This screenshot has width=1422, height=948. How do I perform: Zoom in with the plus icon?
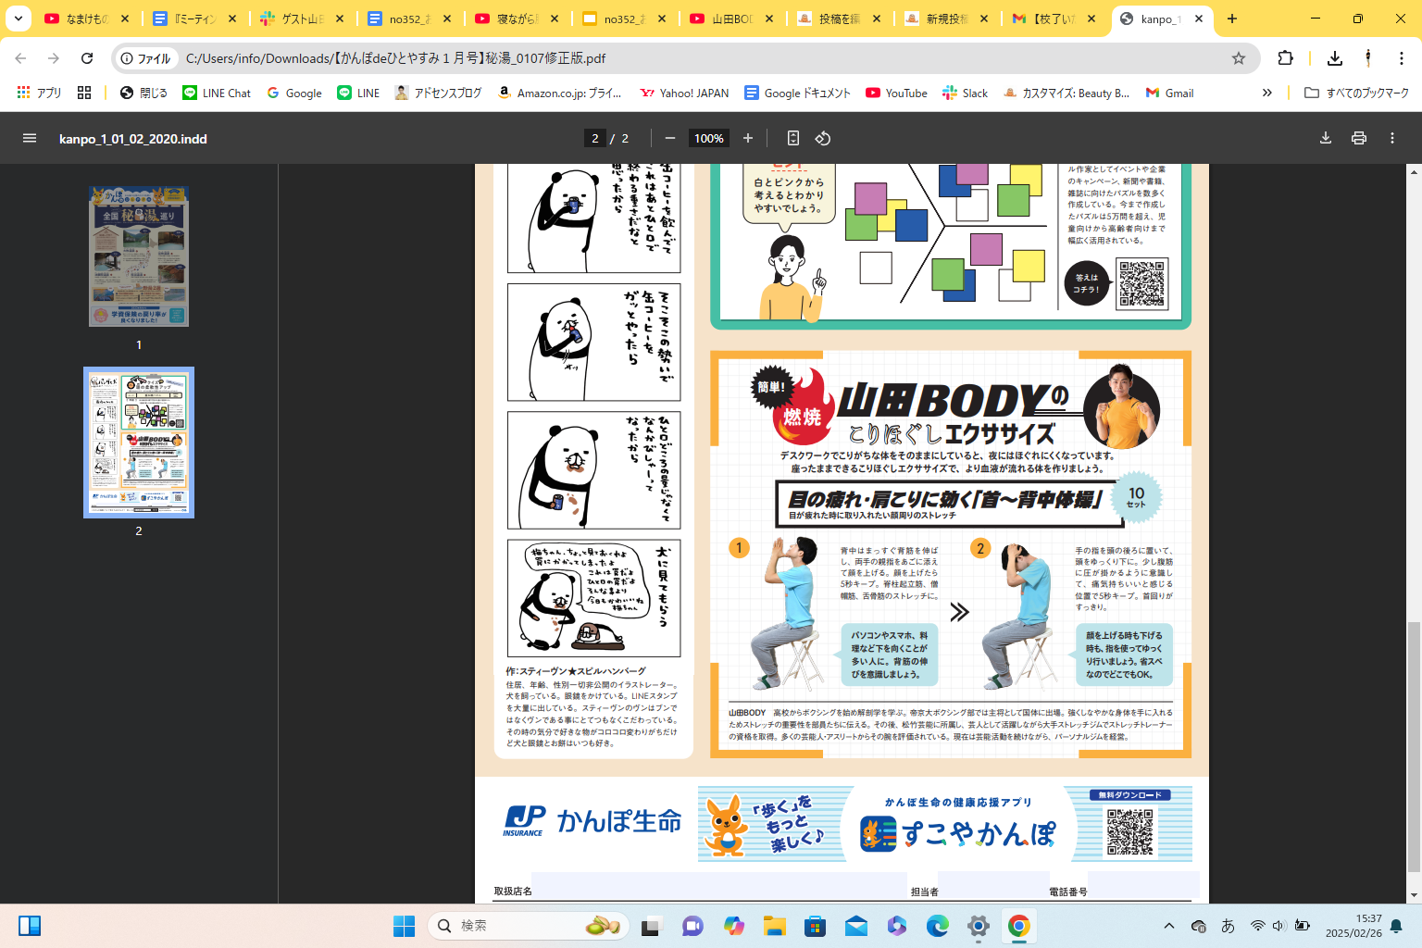(x=748, y=138)
